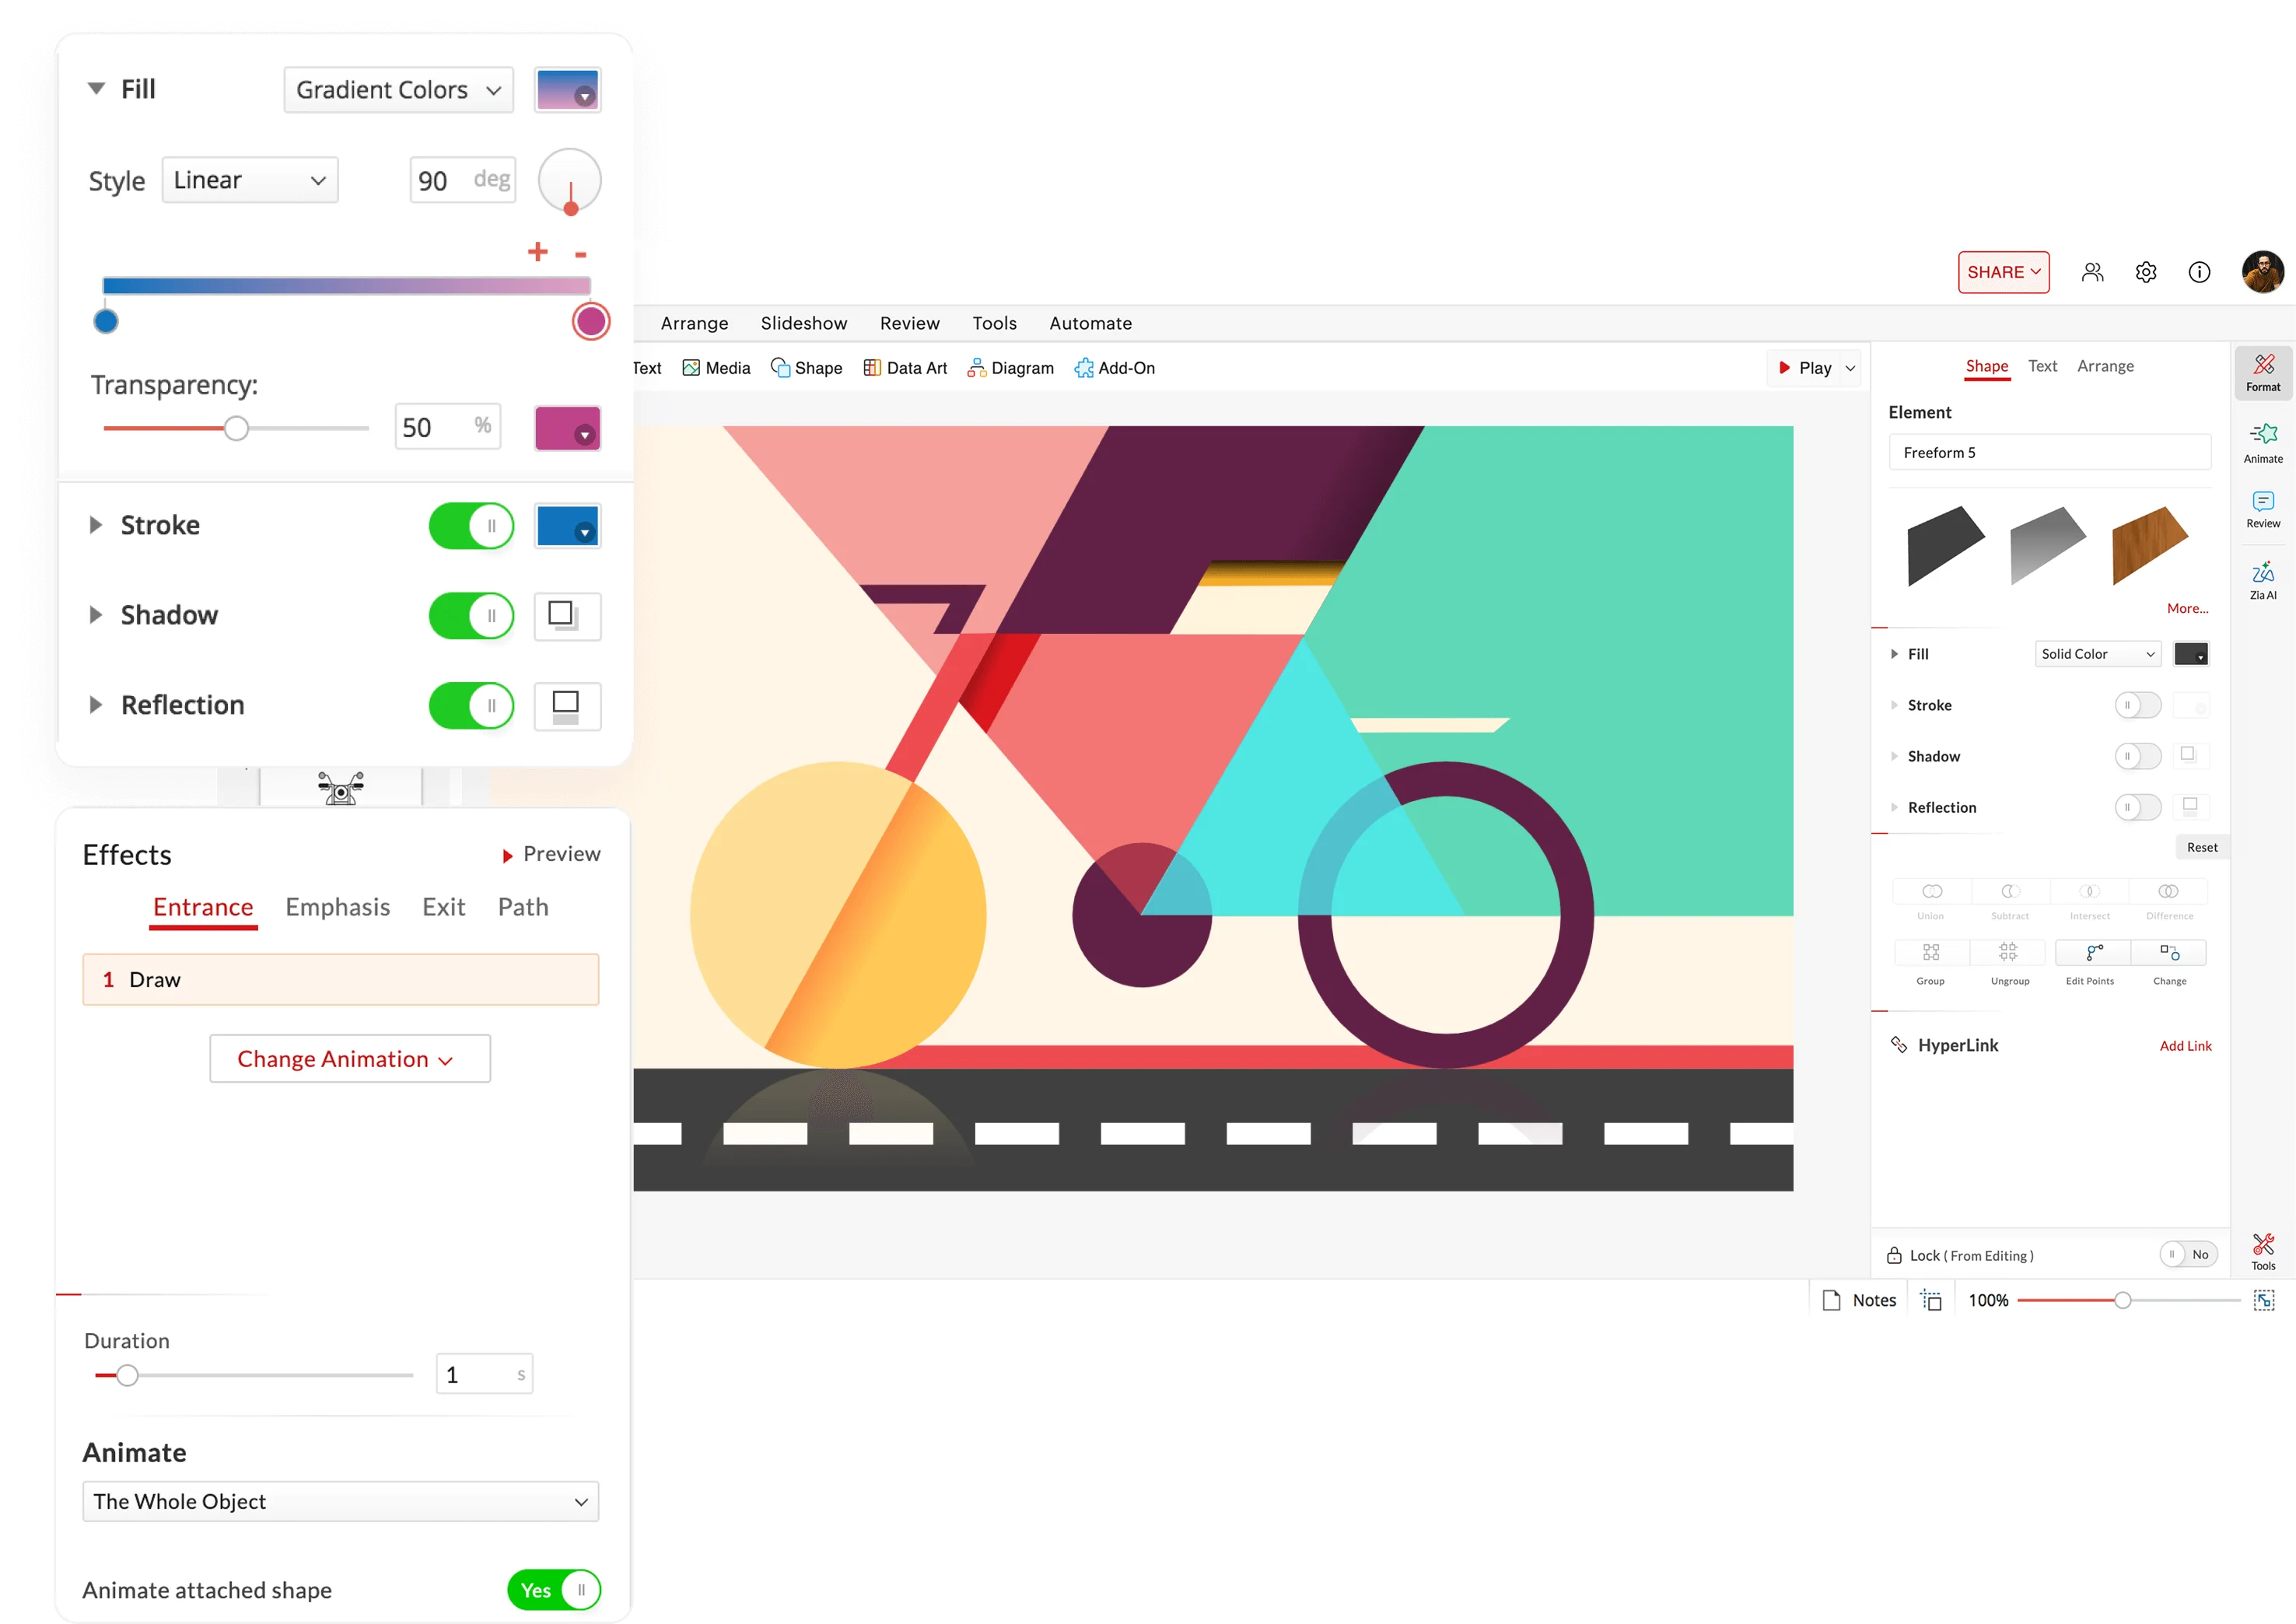Open Gradient Colors fill type dropdown
2296x1624 pixels.
pyautogui.click(x=399, y=90)
